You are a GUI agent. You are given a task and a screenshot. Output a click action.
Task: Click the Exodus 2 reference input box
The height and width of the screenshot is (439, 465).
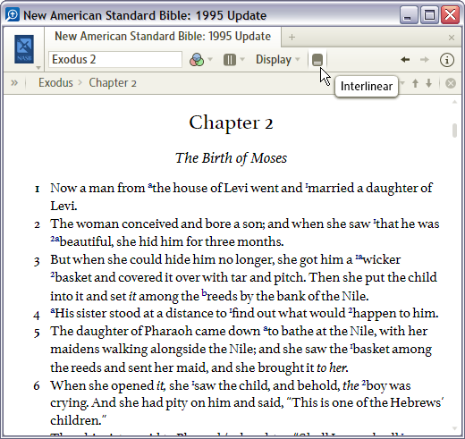point(115,60)
